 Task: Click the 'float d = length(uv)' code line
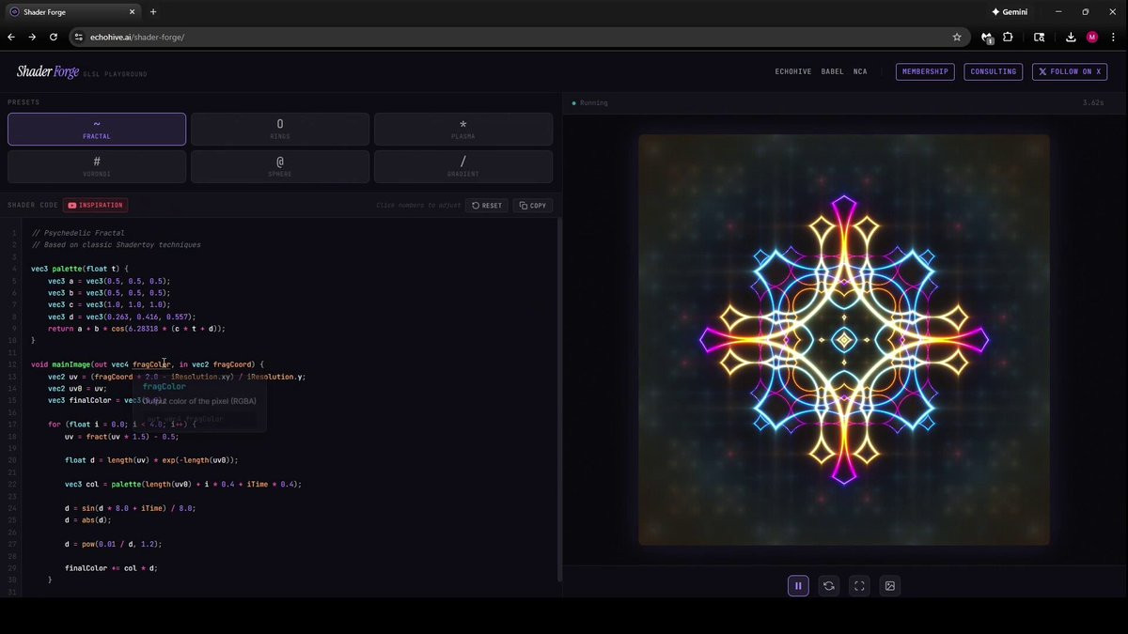[x=151, y=460]
